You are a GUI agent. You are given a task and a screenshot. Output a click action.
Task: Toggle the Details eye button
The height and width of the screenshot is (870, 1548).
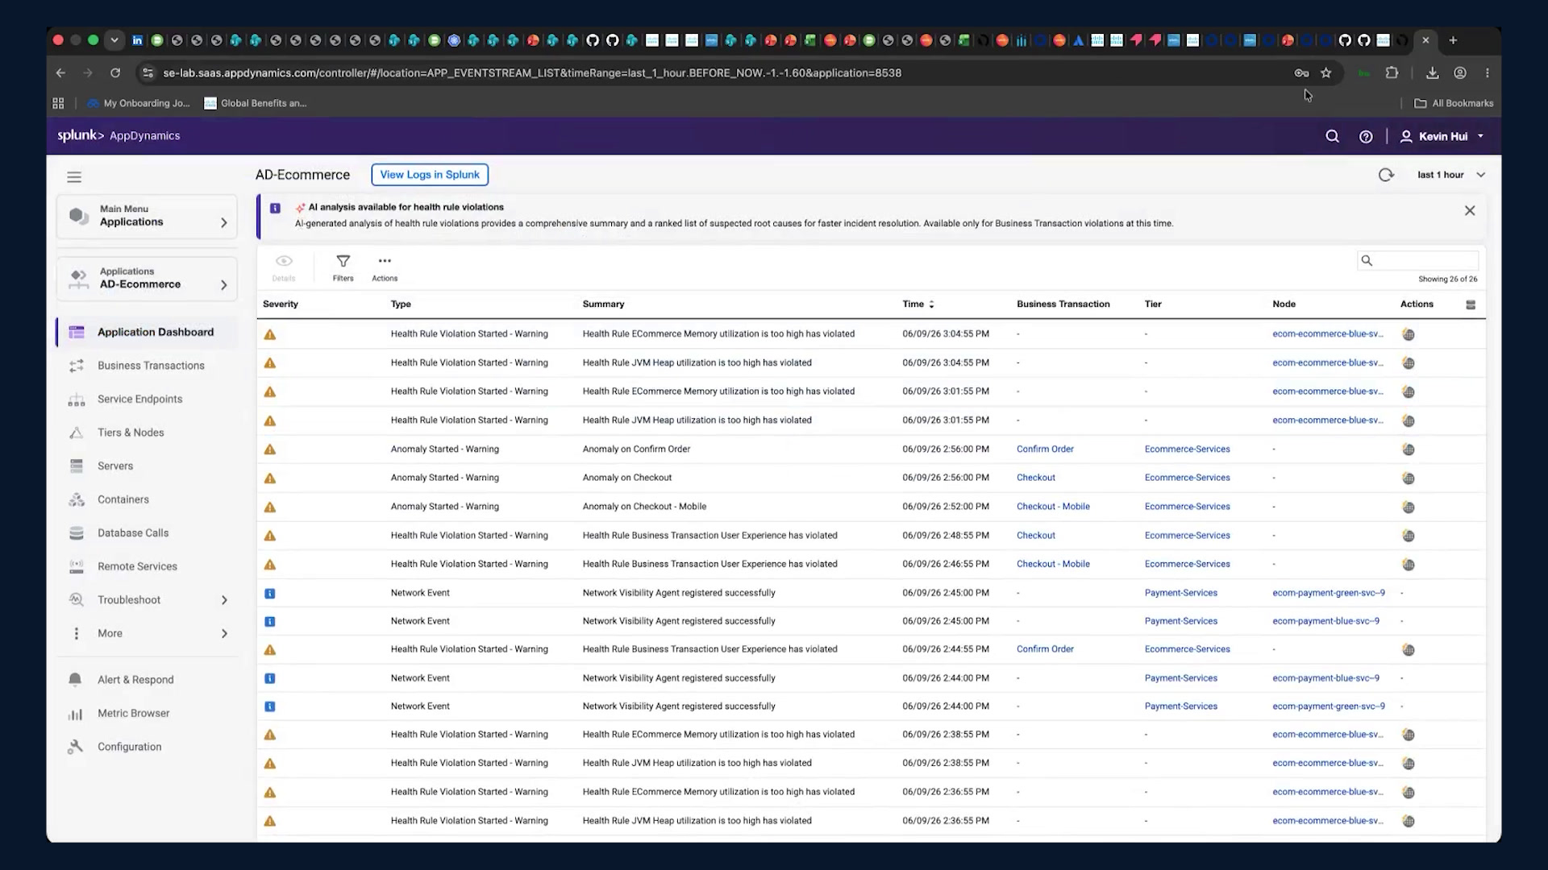click(x=284, y=267)
